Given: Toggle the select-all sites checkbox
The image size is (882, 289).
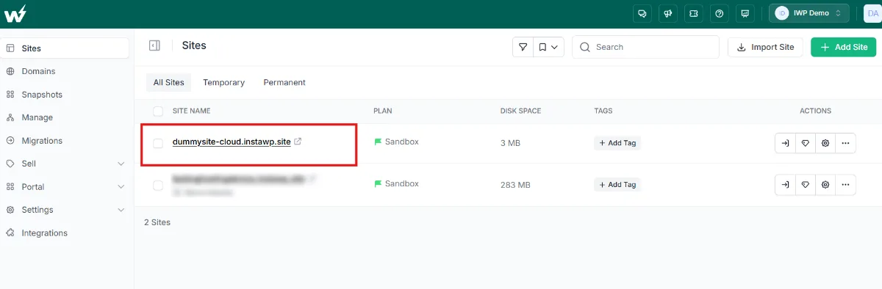Looking at the screenshot, I should coord(158,111).
